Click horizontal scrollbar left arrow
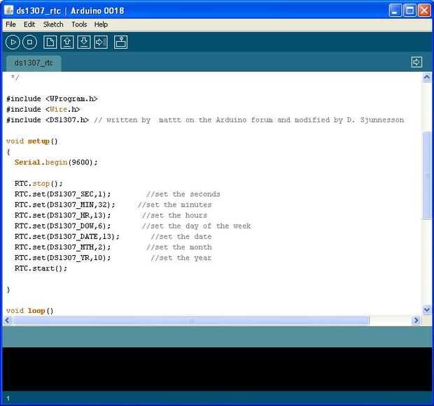 8,320
